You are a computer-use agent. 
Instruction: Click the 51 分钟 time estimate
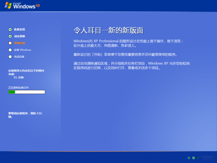coord(19,78)
